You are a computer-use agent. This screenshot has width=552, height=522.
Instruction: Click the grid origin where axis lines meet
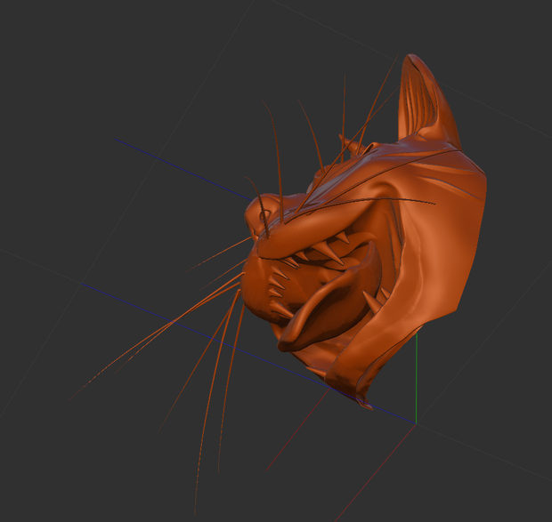coord(416,424)
